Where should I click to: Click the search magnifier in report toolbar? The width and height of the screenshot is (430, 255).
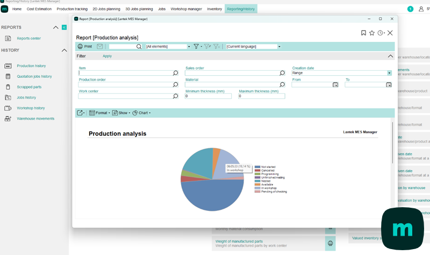[139, 47]
